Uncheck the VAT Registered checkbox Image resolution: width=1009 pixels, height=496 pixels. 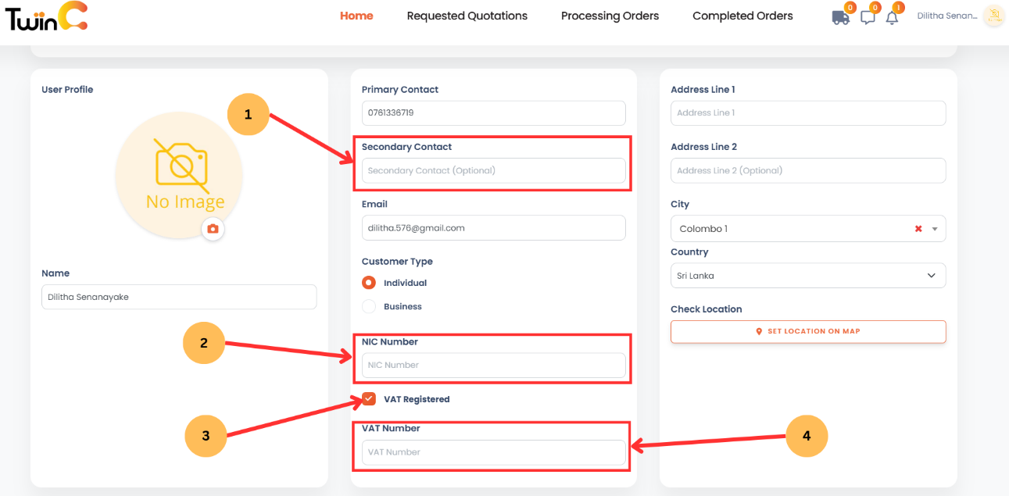368,398
